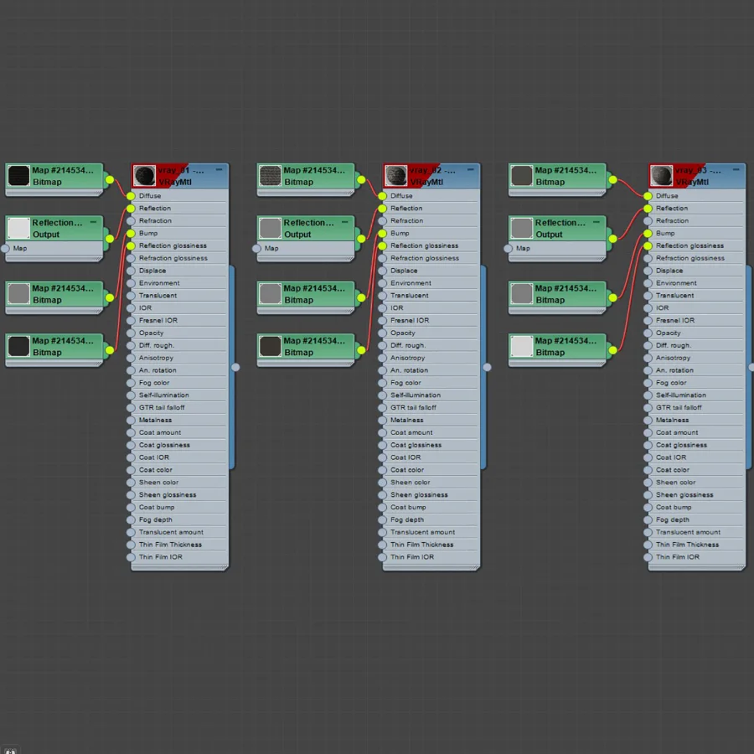Click the 'An. rotation' label on vray_03
Screen dimensions: 754x754
(x=674, y=370)
